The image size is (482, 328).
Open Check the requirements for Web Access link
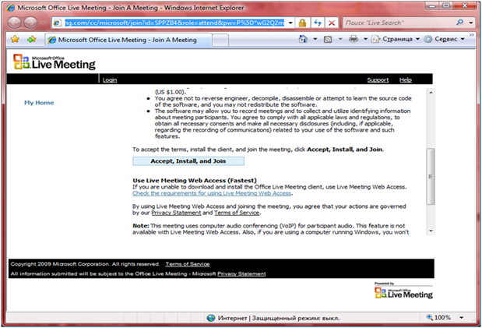pos(212,193)
